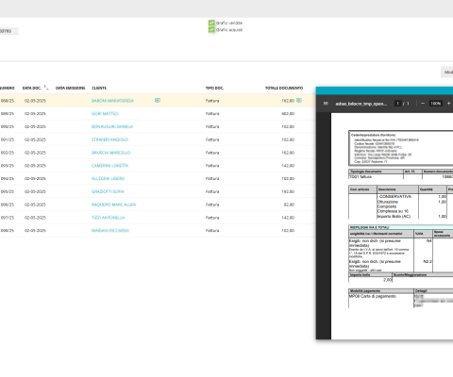Viewport: 453px width, 377px height.
Task: Open the GORI MATTEO client link
Action: pyautogui.click(x=105, y=113)
